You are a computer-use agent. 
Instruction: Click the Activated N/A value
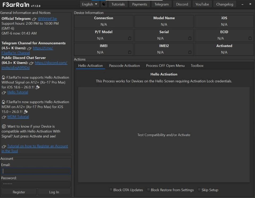coord(224,52)
